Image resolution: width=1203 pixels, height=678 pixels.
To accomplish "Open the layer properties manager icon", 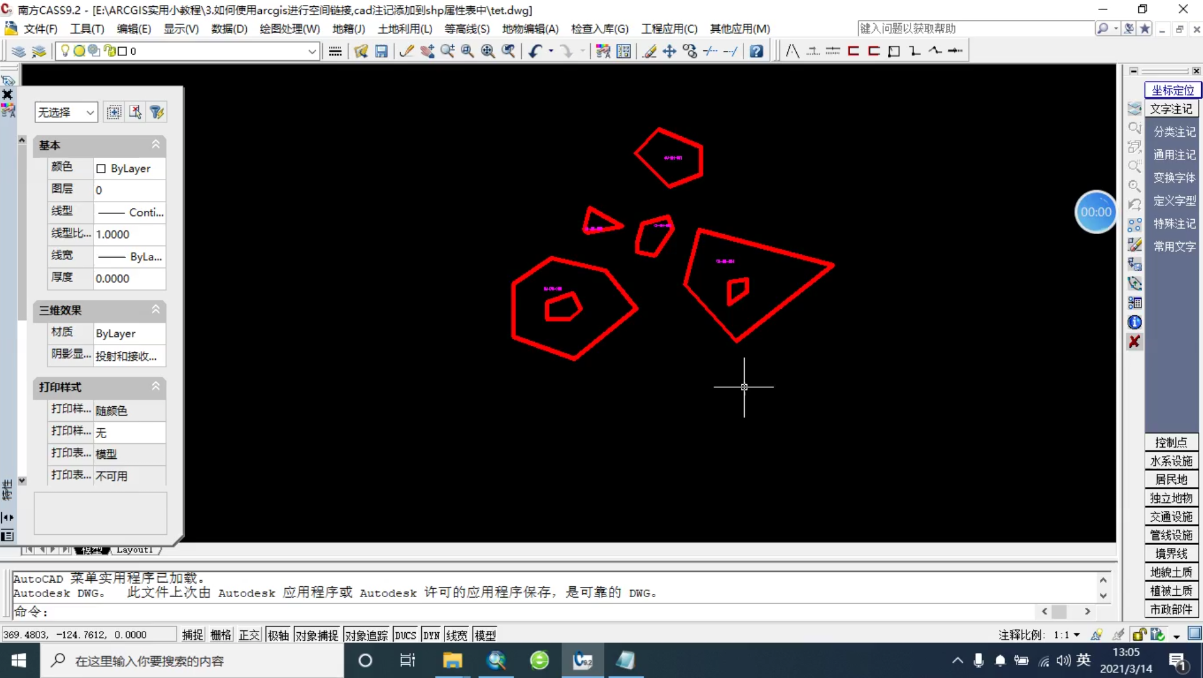I will click(x=18, y=51).
